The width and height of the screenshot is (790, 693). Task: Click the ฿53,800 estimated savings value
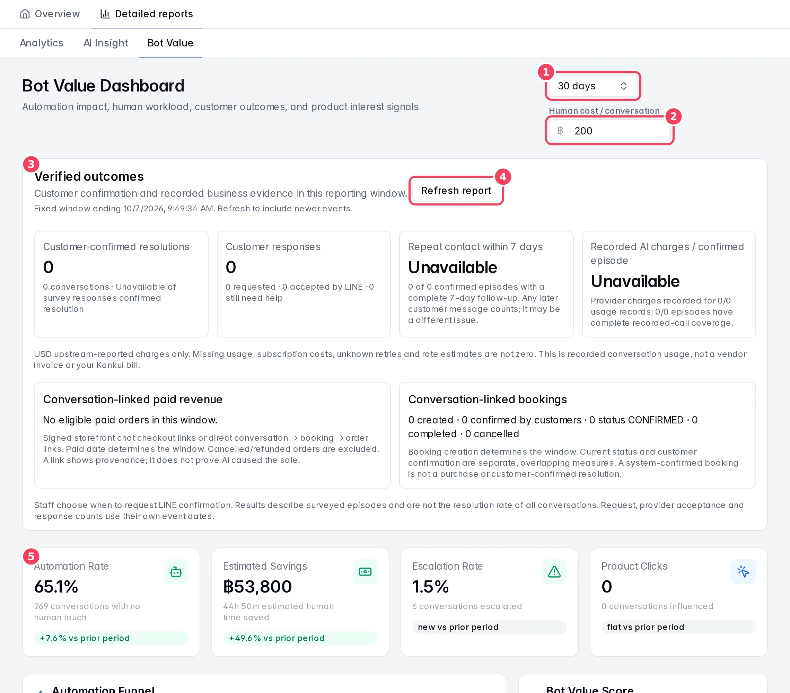point(257,587)
